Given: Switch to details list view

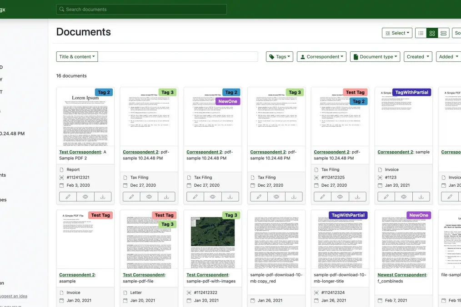Looking at the screenshot, I should pos(421,33).
